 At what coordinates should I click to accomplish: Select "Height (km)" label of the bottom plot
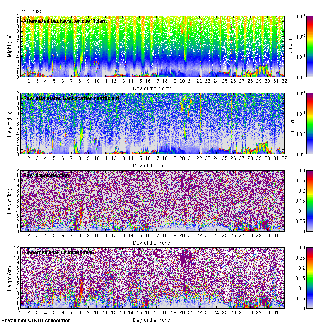(9, 278)
